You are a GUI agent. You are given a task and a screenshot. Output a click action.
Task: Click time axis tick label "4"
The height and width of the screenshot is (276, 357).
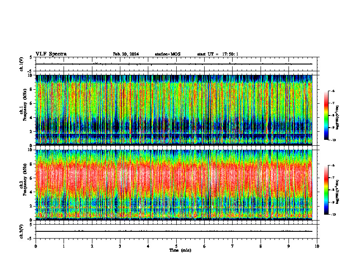pyautogui.click(x=148, y=246)
